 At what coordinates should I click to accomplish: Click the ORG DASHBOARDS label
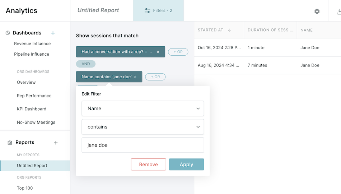[x=33, y=71]
